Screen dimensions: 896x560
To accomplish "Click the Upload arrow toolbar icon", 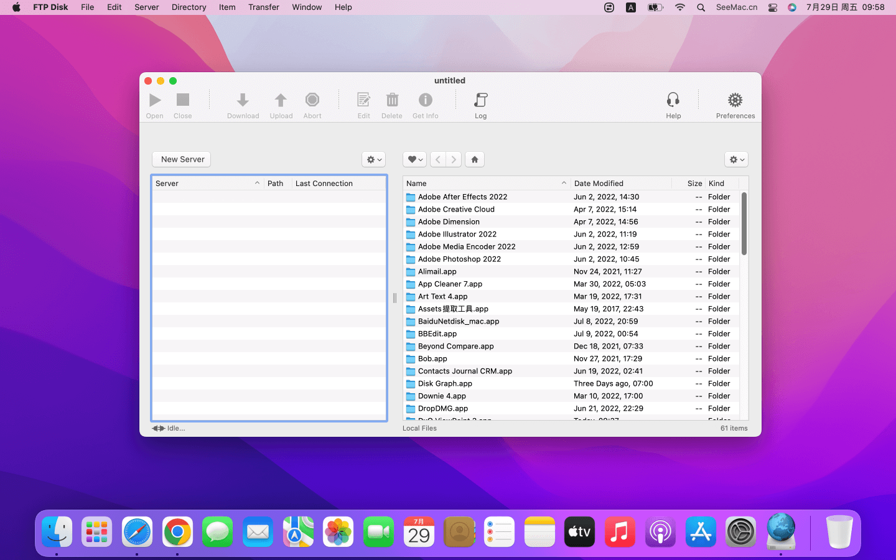I will click(281, 100).
